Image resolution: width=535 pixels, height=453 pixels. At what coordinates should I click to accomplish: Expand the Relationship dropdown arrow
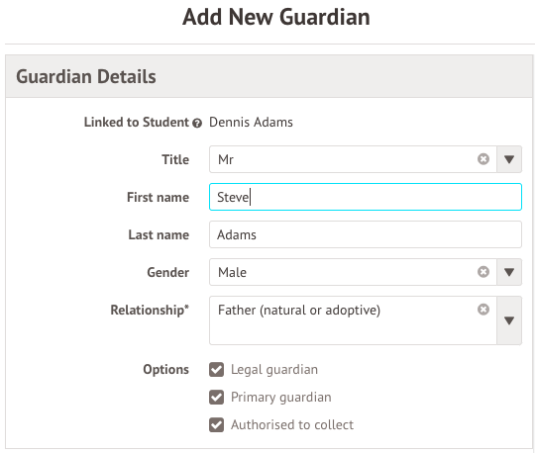click(x=509, y=320)
